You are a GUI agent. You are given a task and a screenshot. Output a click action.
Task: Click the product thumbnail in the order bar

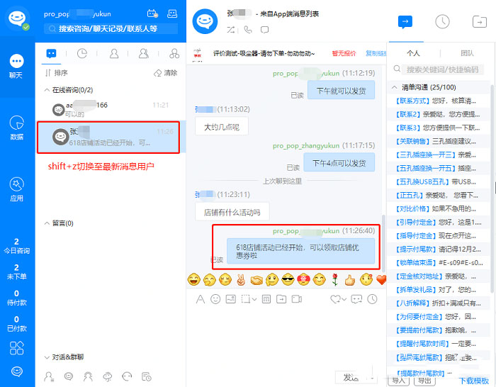point(198,53)
